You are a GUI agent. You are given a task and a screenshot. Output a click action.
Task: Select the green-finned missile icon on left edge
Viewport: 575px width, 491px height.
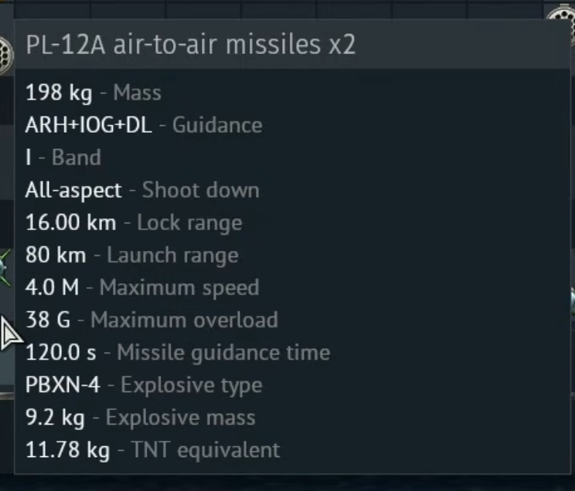pos(5,266)
